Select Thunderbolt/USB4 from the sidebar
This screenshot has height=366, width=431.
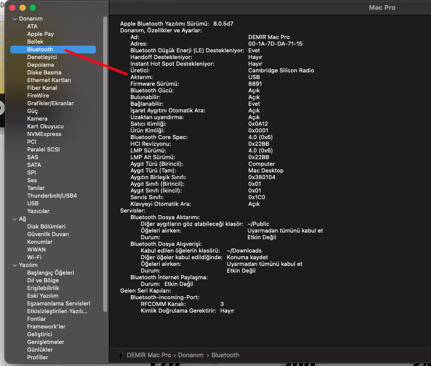pos(52,196)
